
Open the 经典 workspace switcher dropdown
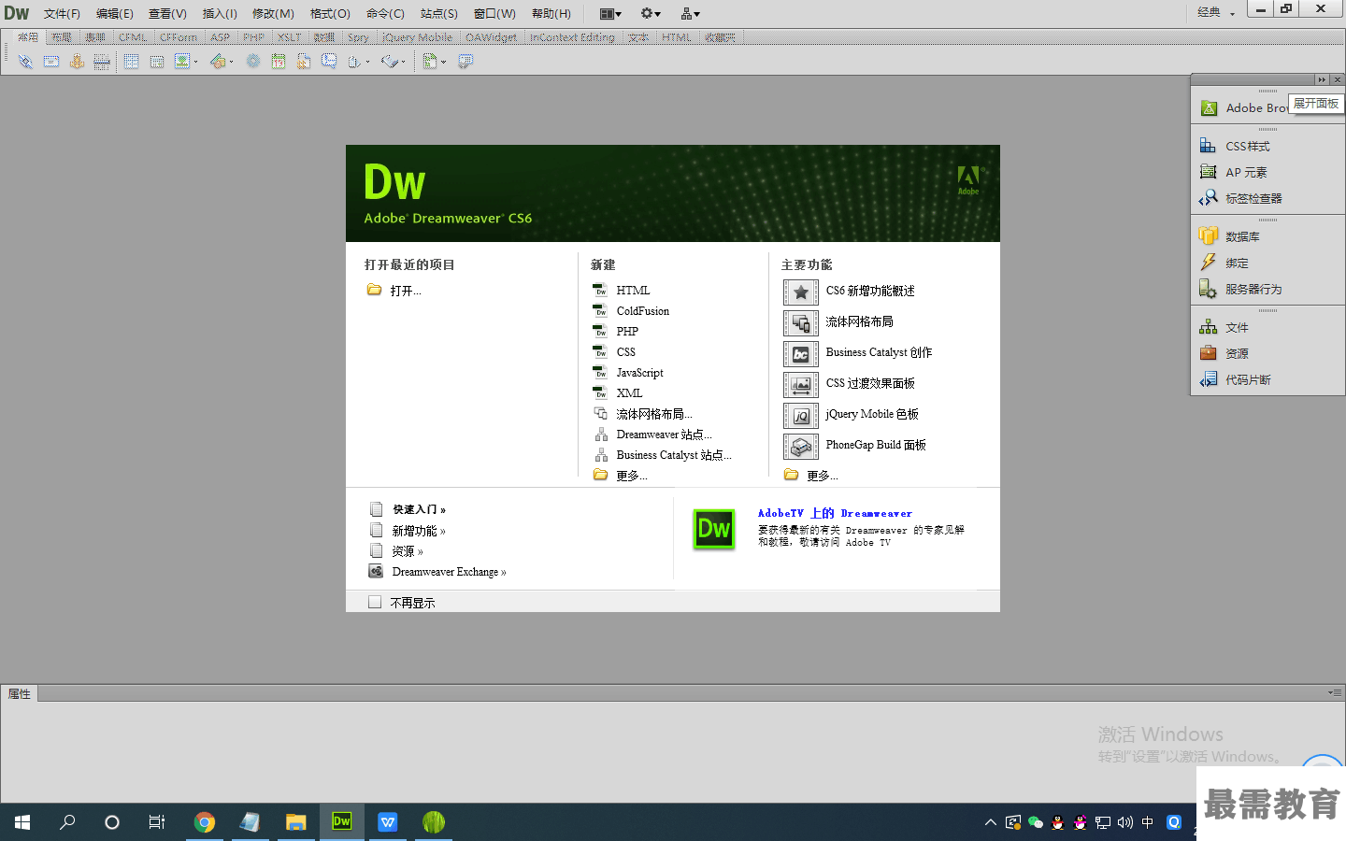tap(1216, 12)
